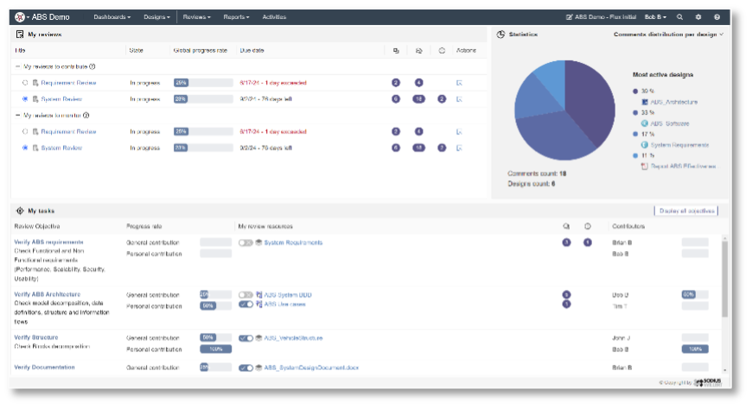Open the Verify ABS requirements objective link
Image resolution: width=752 pixels, height=408 pixels.
point(48,242)
